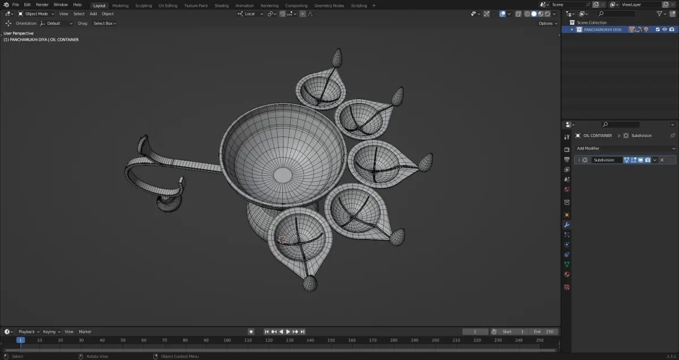Open the Object Constraints properties tab
Viewport: 679px width, 360px height.
(566, 254)
